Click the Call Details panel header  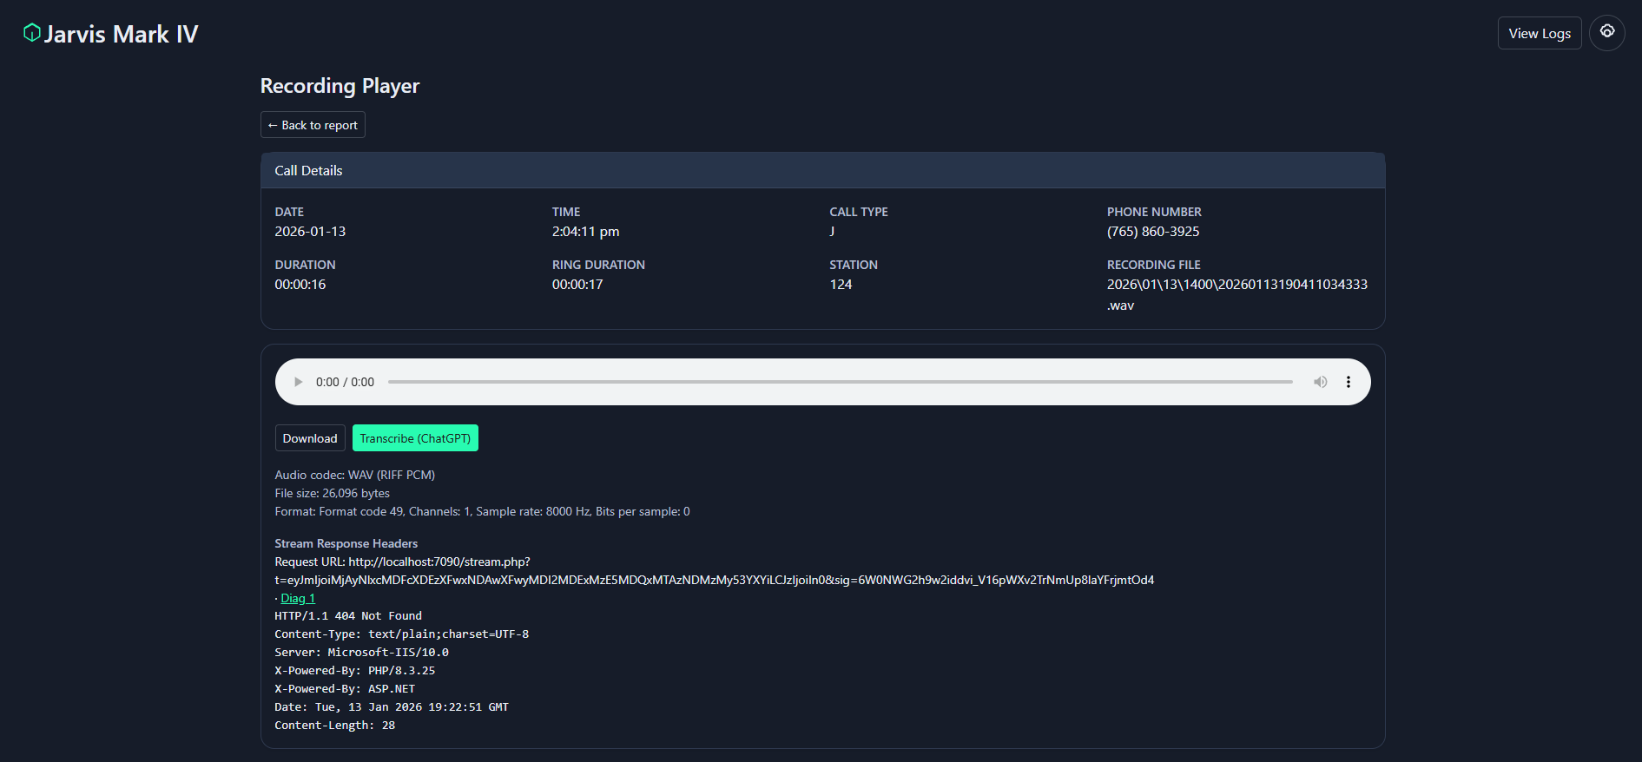click(822, 171)
